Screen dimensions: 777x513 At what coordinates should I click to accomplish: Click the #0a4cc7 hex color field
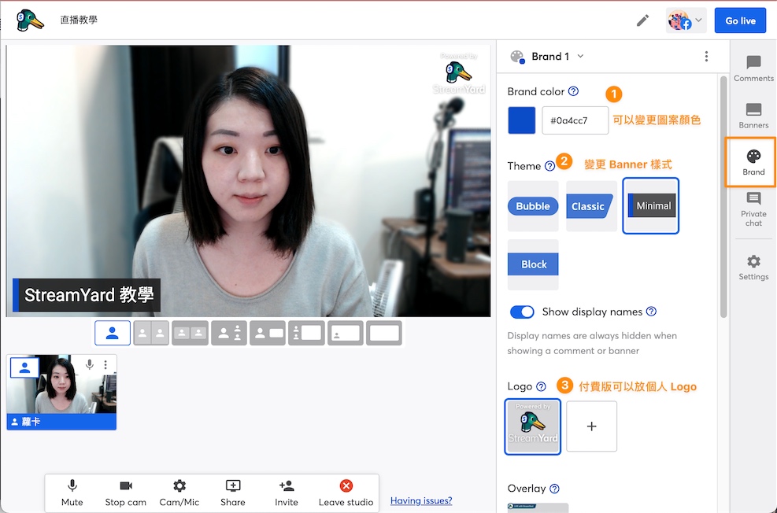pos(575,120)
